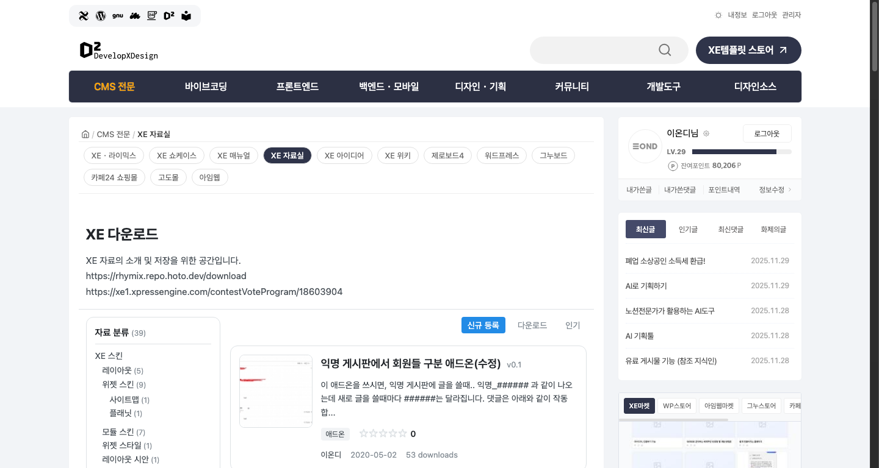Select the XE 위키 category pill

coord(397,155)
